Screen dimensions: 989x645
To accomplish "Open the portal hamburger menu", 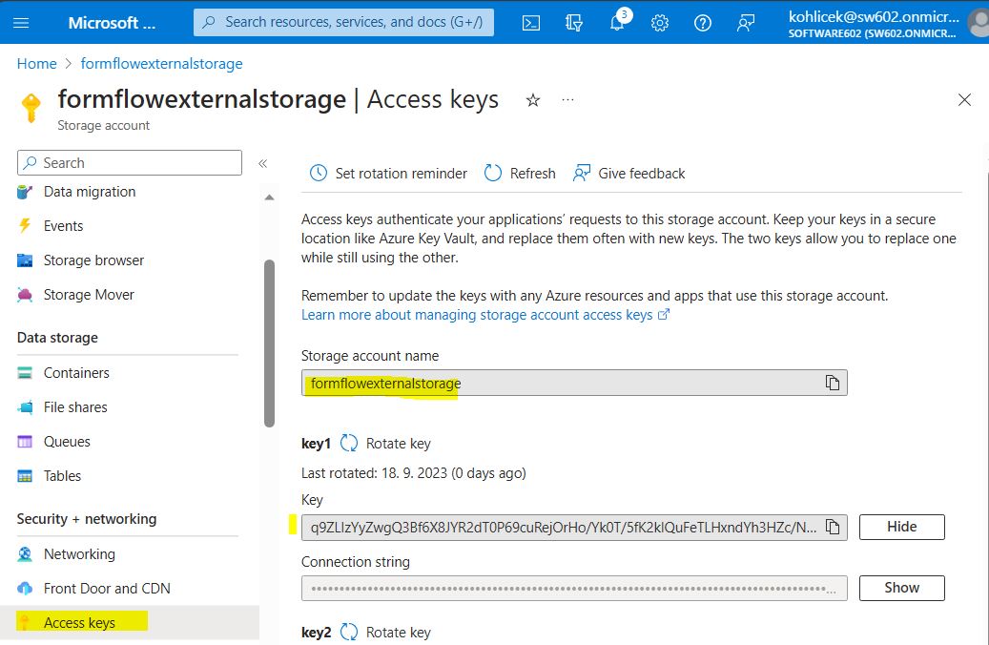I will [x=22, y=23].
